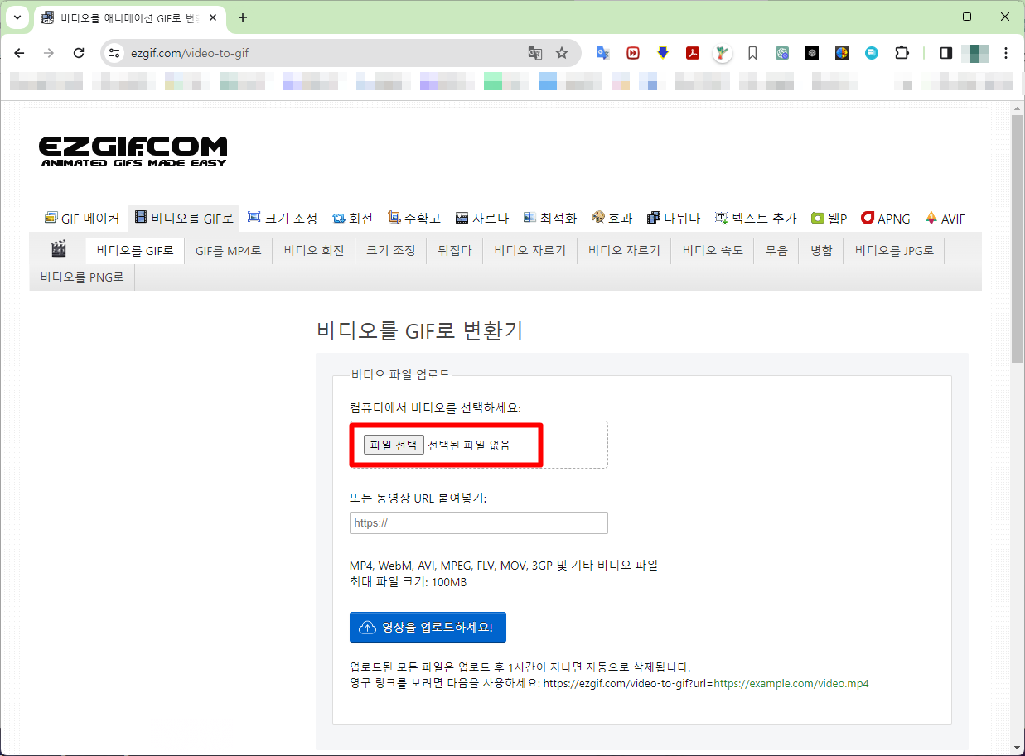Open the tab search dropdown chevron

tap(17, 17)
